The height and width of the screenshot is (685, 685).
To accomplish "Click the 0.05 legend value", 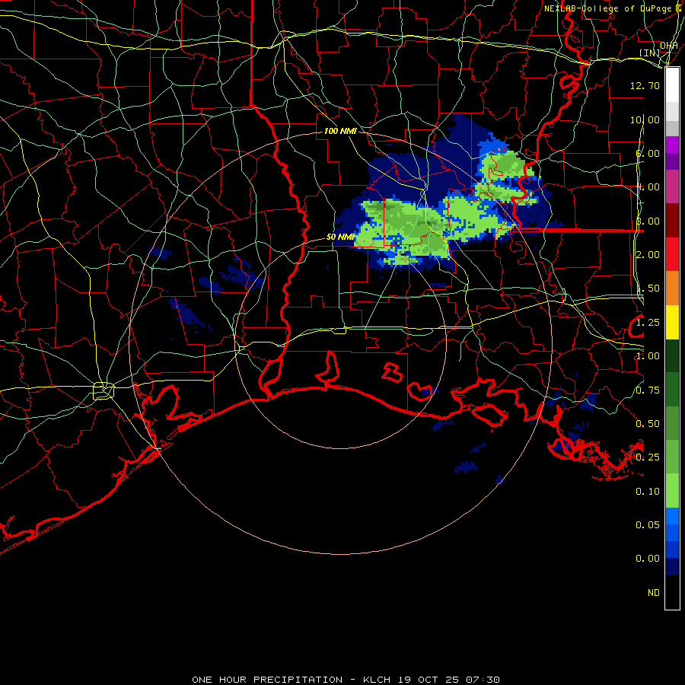I will (648, 525).
